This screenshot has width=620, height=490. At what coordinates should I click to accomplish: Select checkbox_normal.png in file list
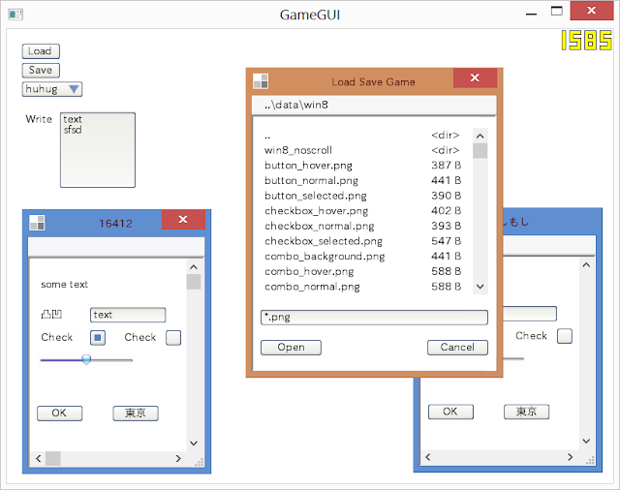362,226
